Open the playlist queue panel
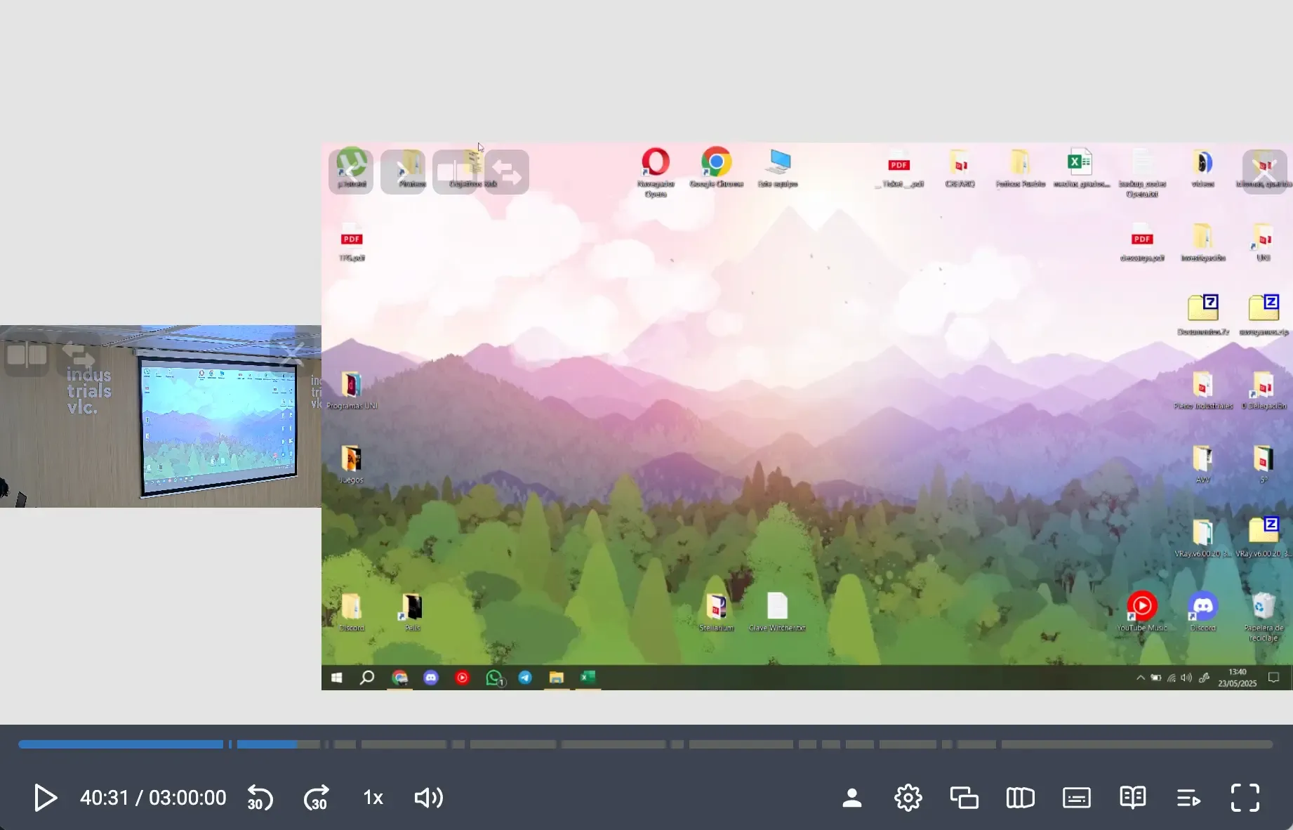This screenshot has height=830, width=1293. [1188, 798]
